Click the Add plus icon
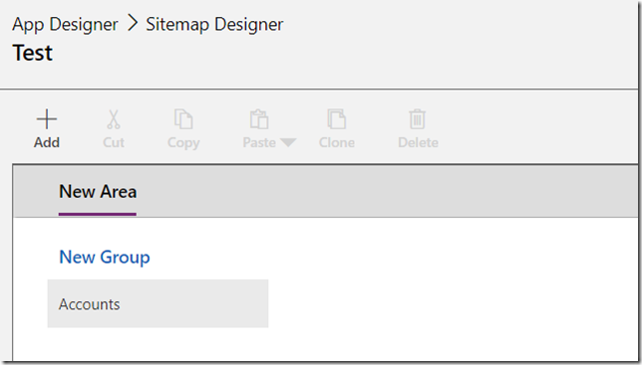 pos(47,119)
